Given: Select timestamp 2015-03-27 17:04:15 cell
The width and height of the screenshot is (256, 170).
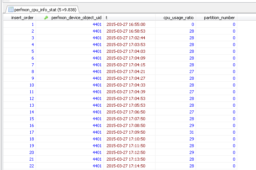Looking at the screenshot, I should [x=129, y=65].
